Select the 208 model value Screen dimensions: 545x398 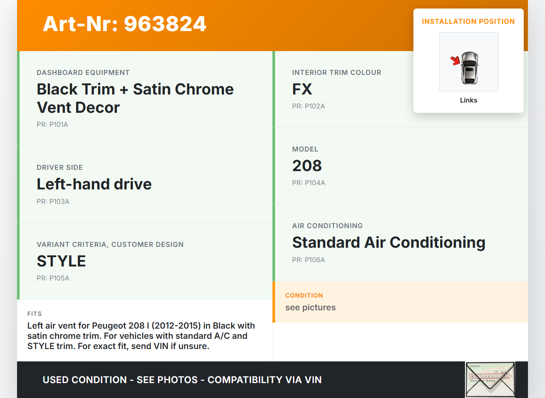[307, 166]
